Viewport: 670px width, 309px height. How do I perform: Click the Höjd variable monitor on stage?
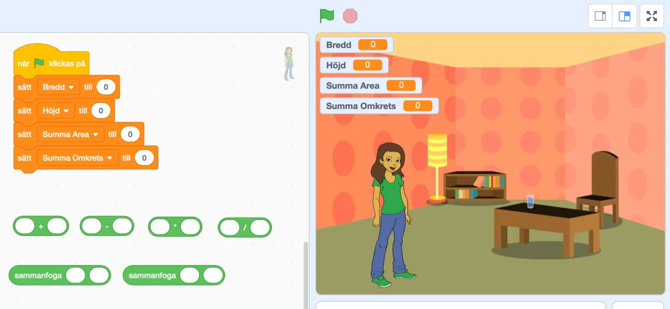354,65
